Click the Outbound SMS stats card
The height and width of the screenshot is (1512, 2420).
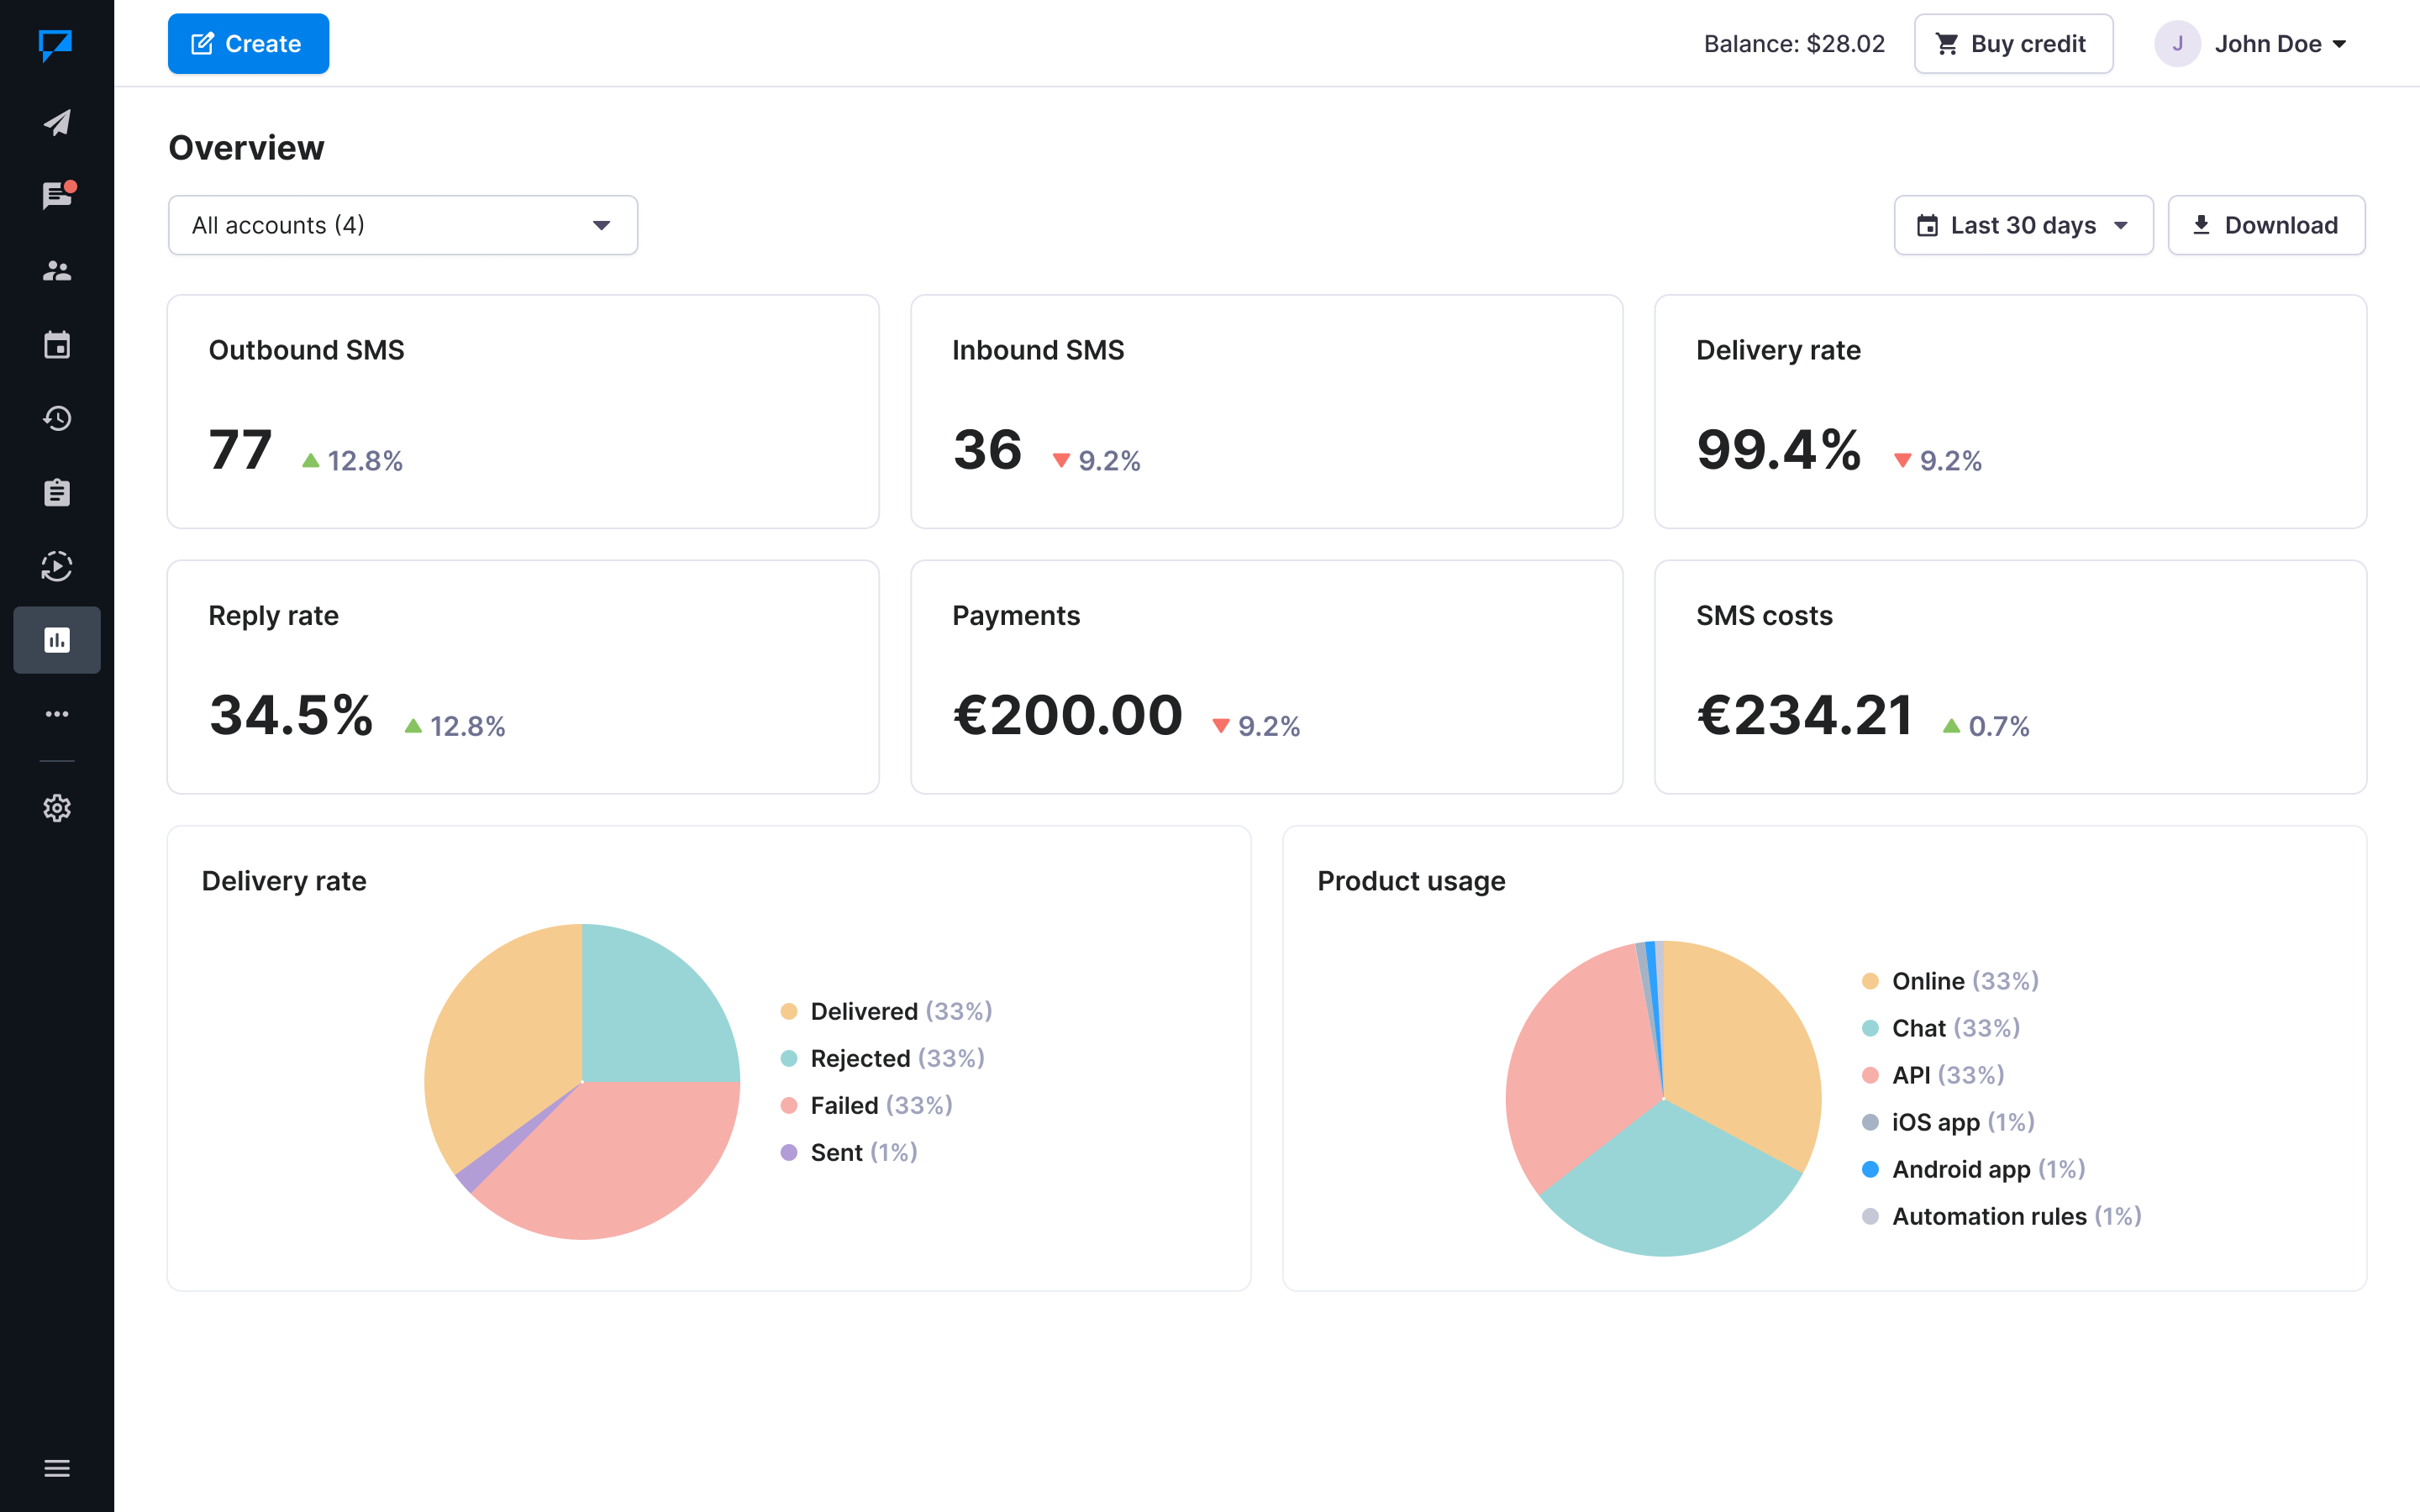point(523,411)
